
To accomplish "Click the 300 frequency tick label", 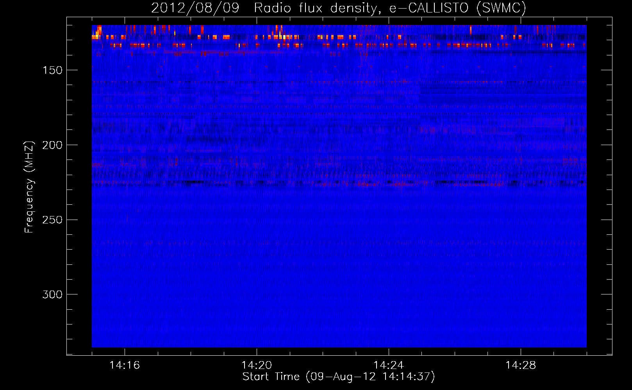I will point(52,294).
